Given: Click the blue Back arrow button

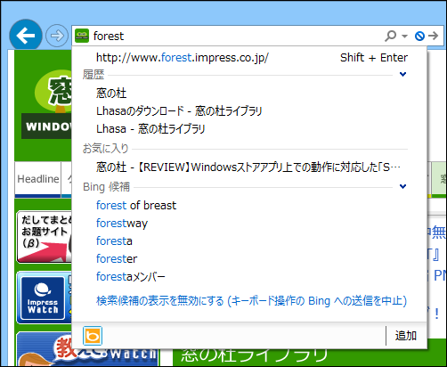Looking at the screenshot, I should click(x=26, y=36).
